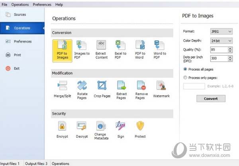Select the Process all pages option
Screen dimensions: 239x166
[185, 69]
